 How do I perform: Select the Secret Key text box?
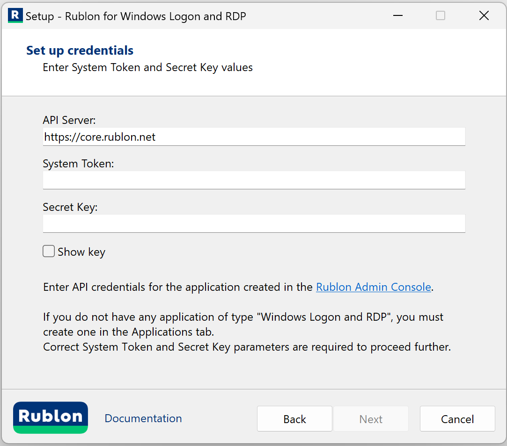click(x=254, y=223)
